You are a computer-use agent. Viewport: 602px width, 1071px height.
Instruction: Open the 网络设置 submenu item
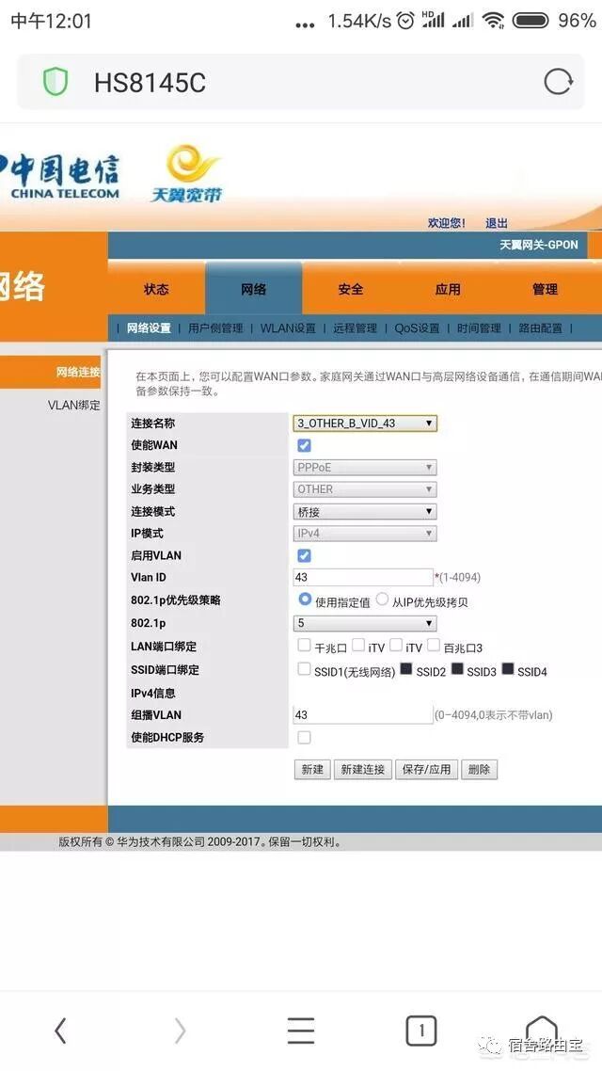pos(149,328)
